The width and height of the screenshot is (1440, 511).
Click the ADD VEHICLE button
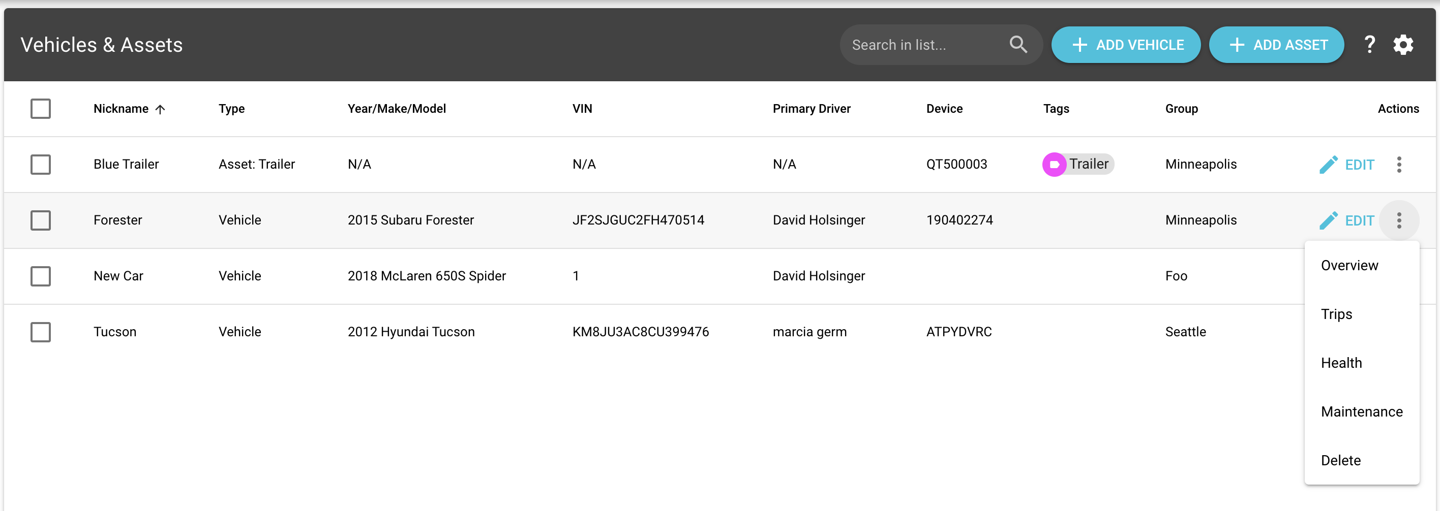[1126, 45]
